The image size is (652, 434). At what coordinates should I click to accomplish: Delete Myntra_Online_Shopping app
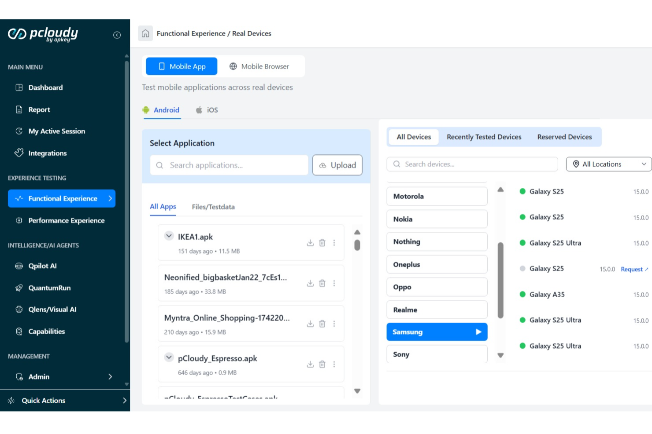click(x=322, y=324)
